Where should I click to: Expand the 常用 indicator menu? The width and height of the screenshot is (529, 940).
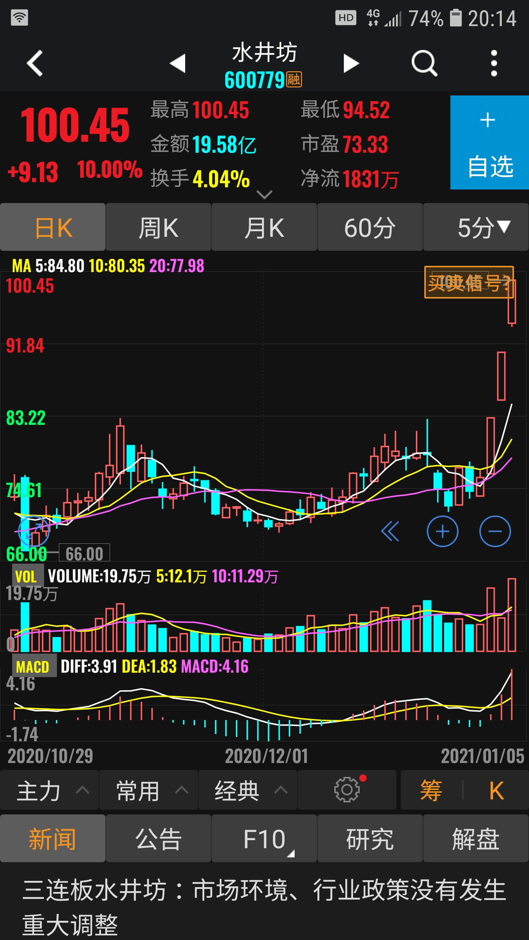148,791
